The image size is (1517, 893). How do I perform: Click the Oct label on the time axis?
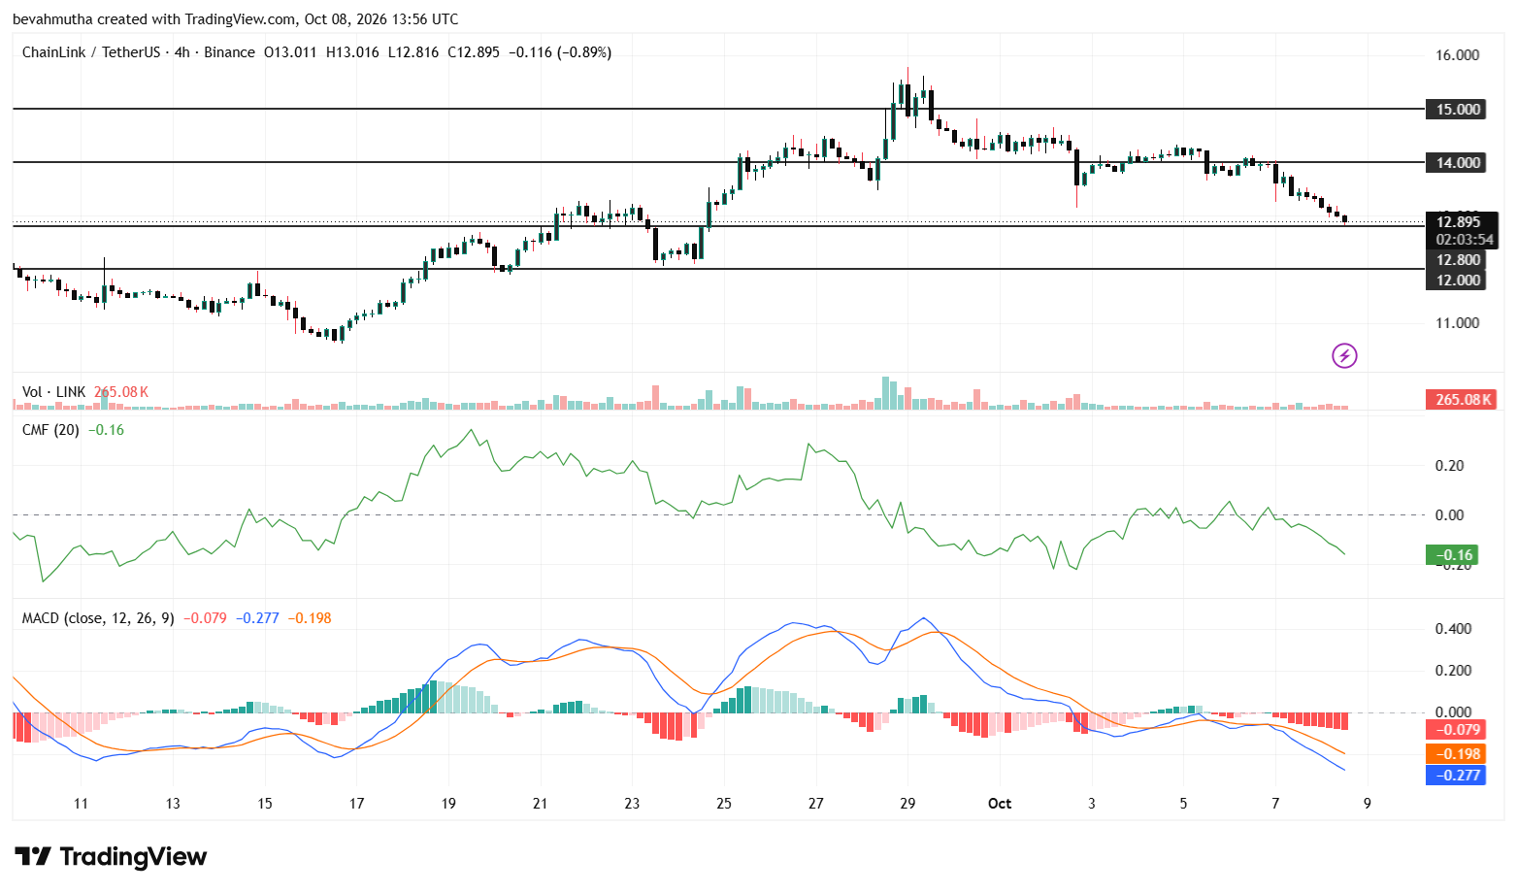point(1000,804)
